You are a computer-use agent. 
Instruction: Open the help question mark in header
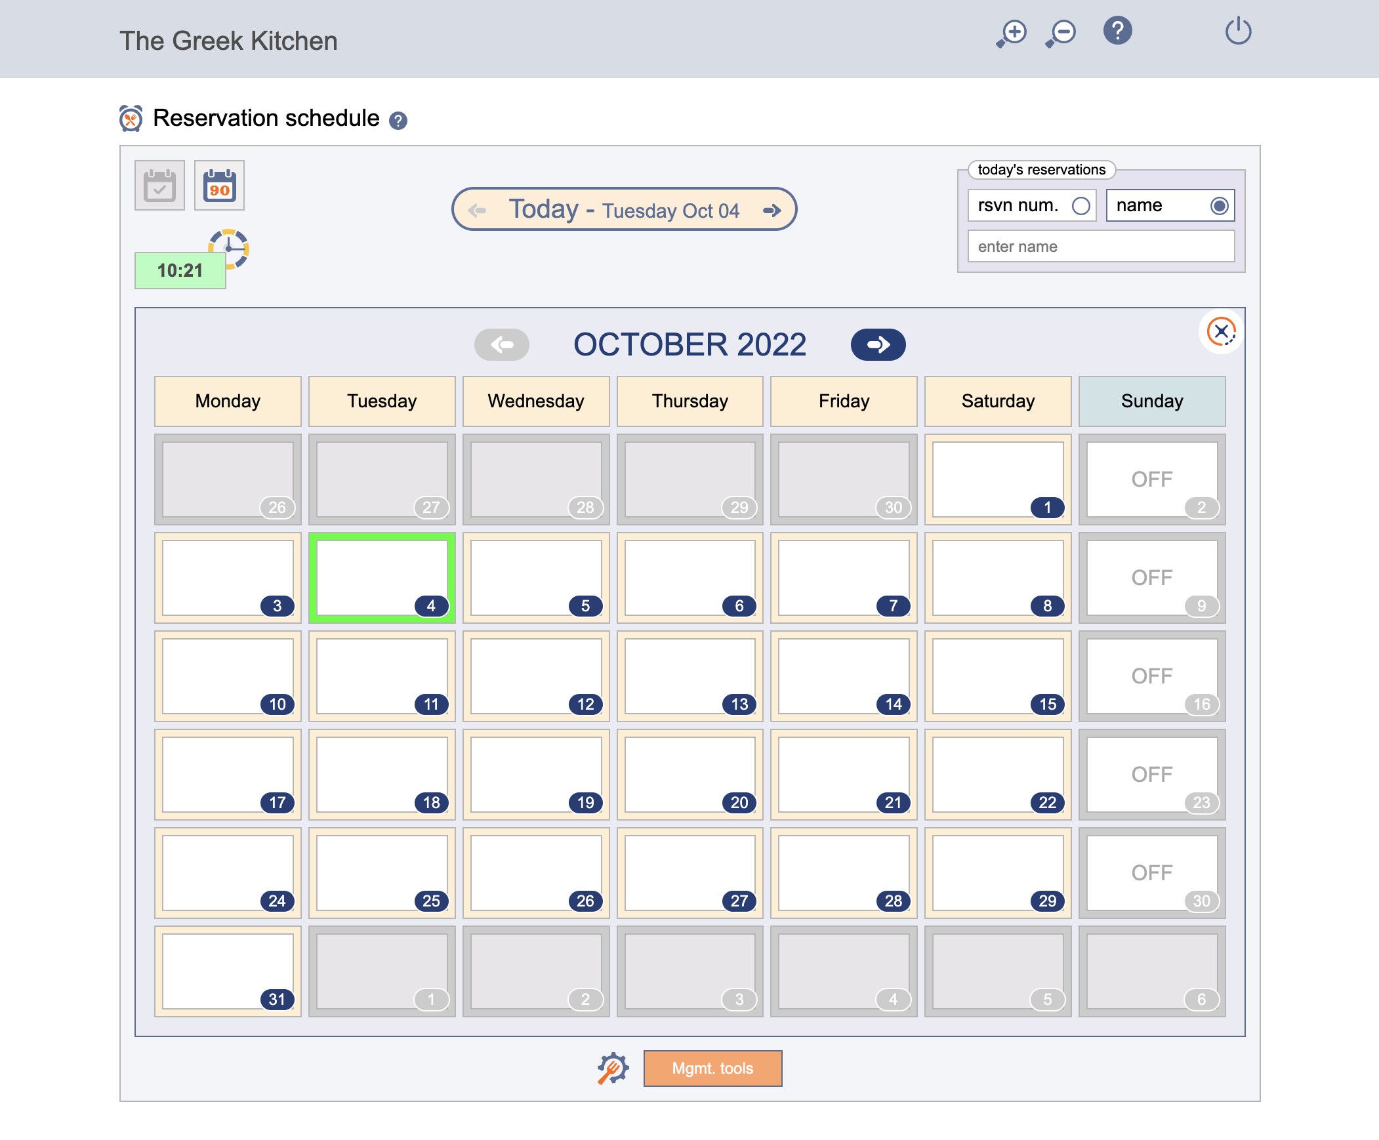coord(1117,31)
